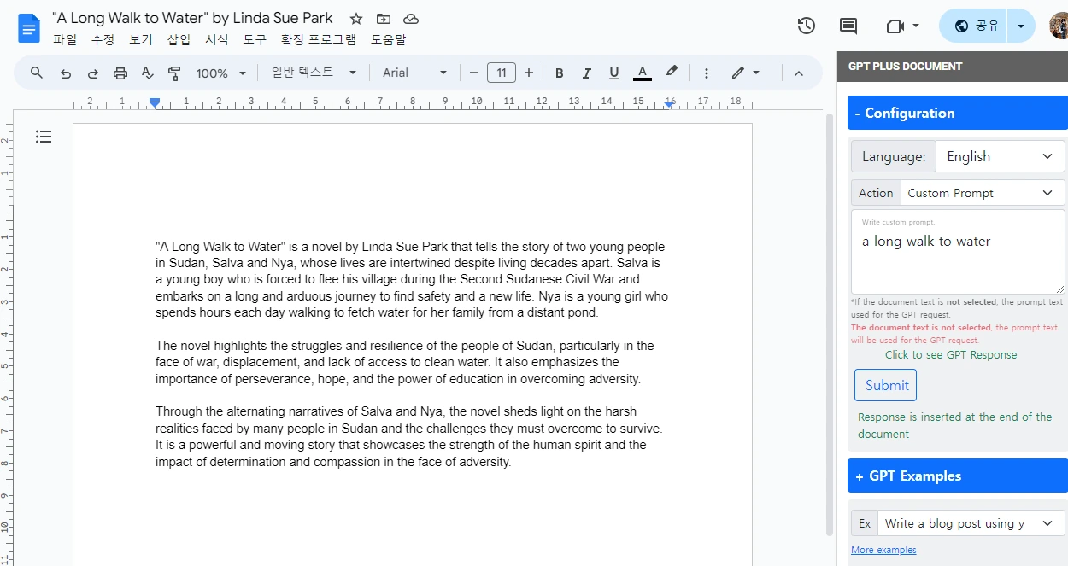Collapse the Configuration section

(x=958, y=113)
